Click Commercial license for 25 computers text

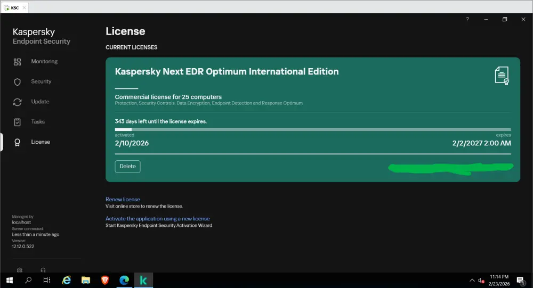coord(168,97)
